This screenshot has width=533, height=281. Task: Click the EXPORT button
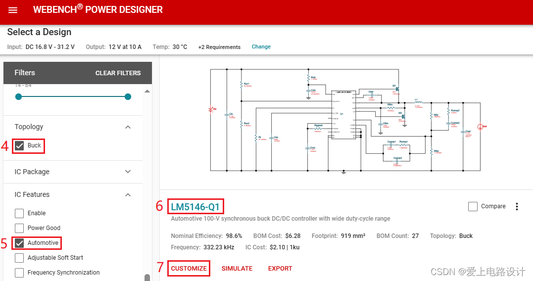click(280, 269)
